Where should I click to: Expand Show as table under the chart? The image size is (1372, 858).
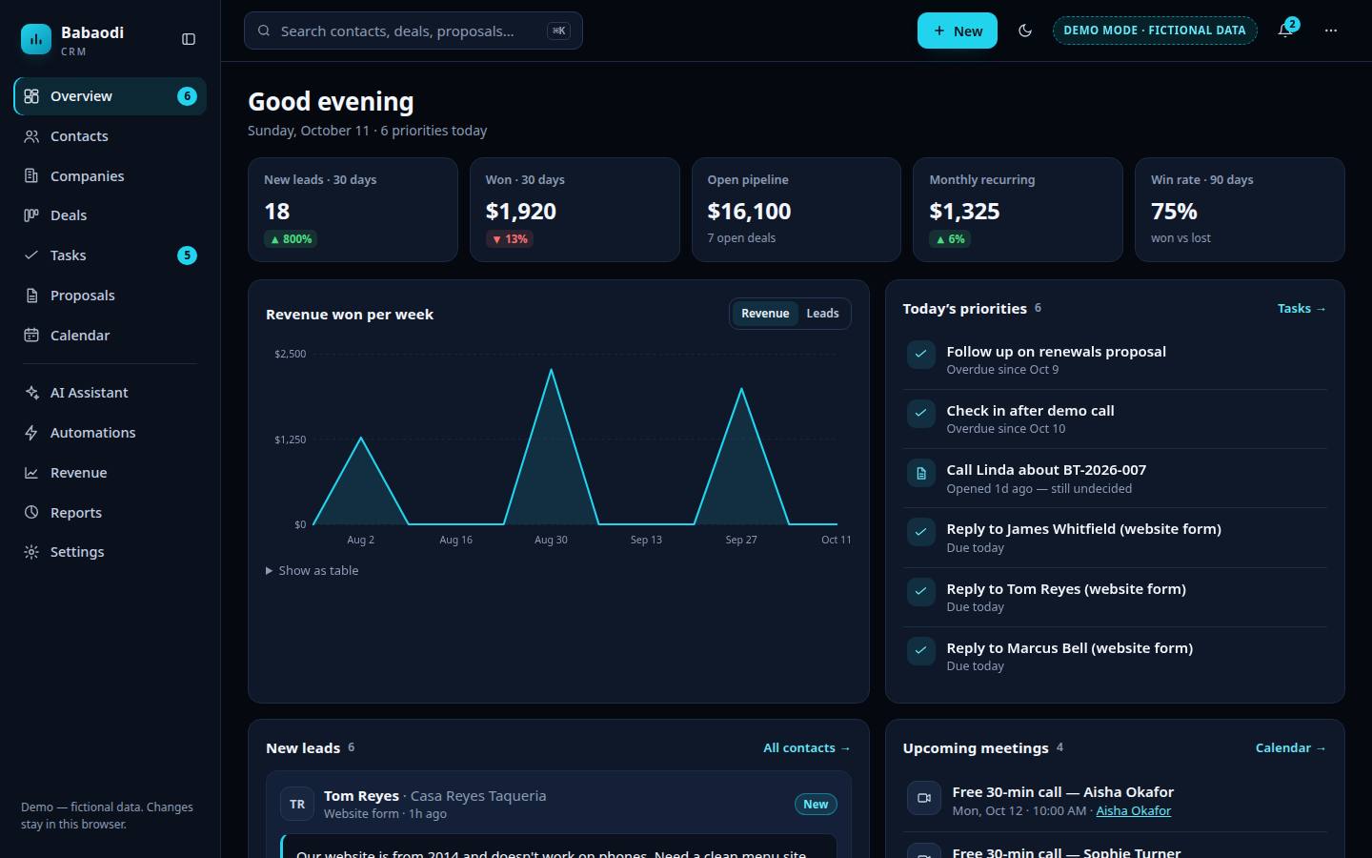(x=313, y=570)
